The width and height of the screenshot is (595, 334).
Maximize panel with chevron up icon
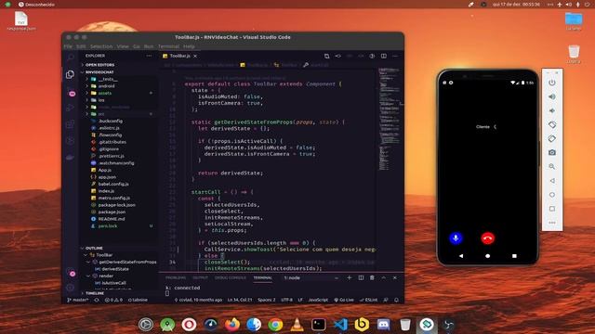[384, 277]
